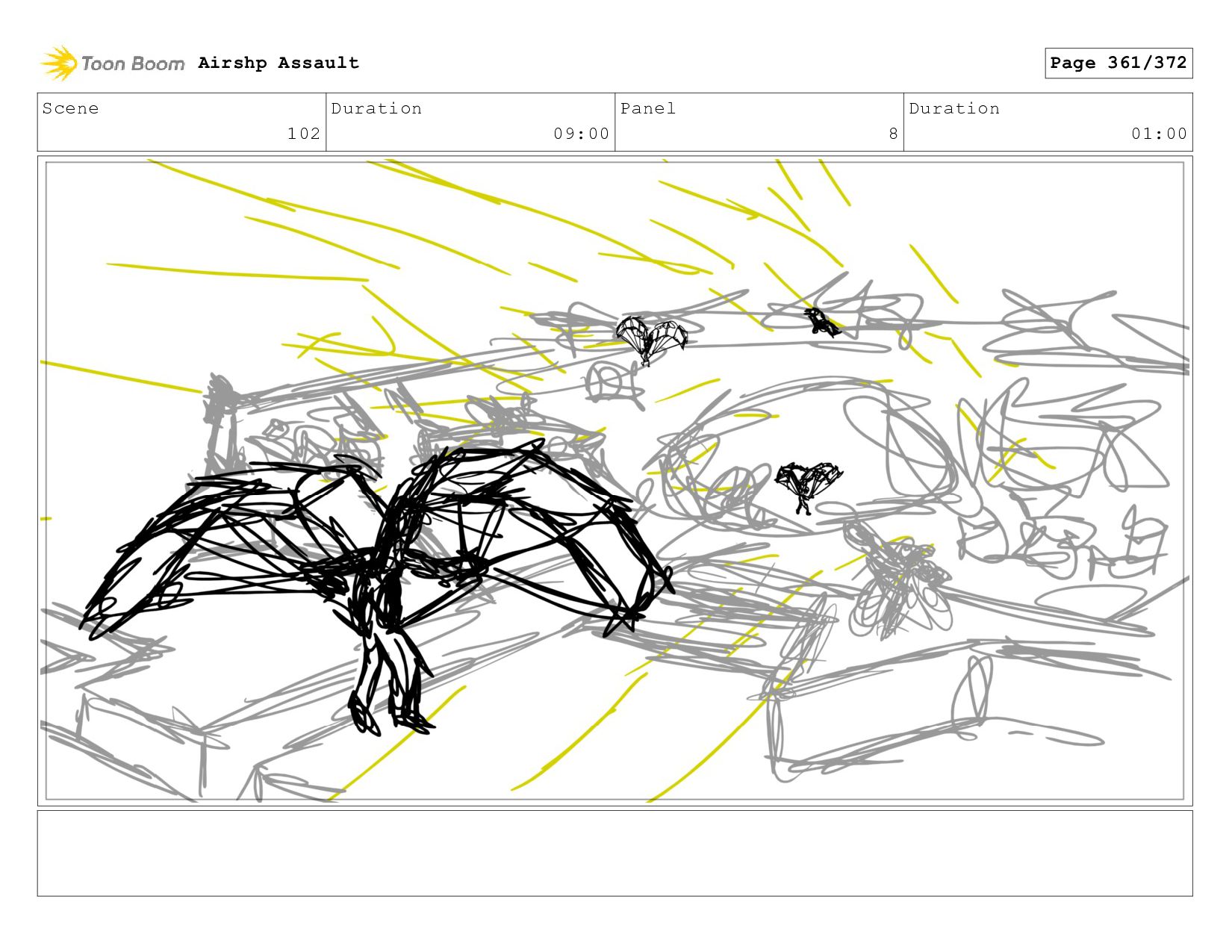This screenshot has height=952, width=1232.
Task: Click the 'Panel' header label
Action: (x=648, y=108)
